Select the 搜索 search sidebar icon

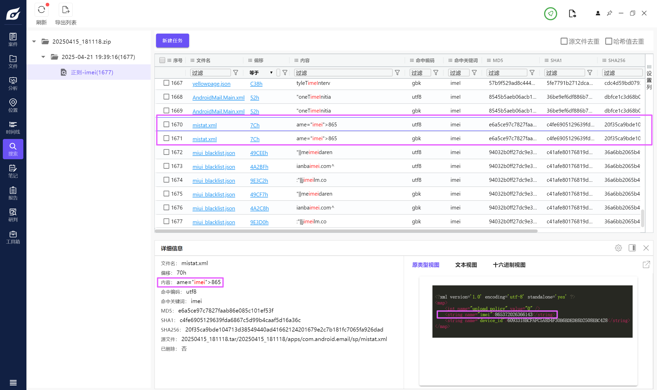(13, 149)
